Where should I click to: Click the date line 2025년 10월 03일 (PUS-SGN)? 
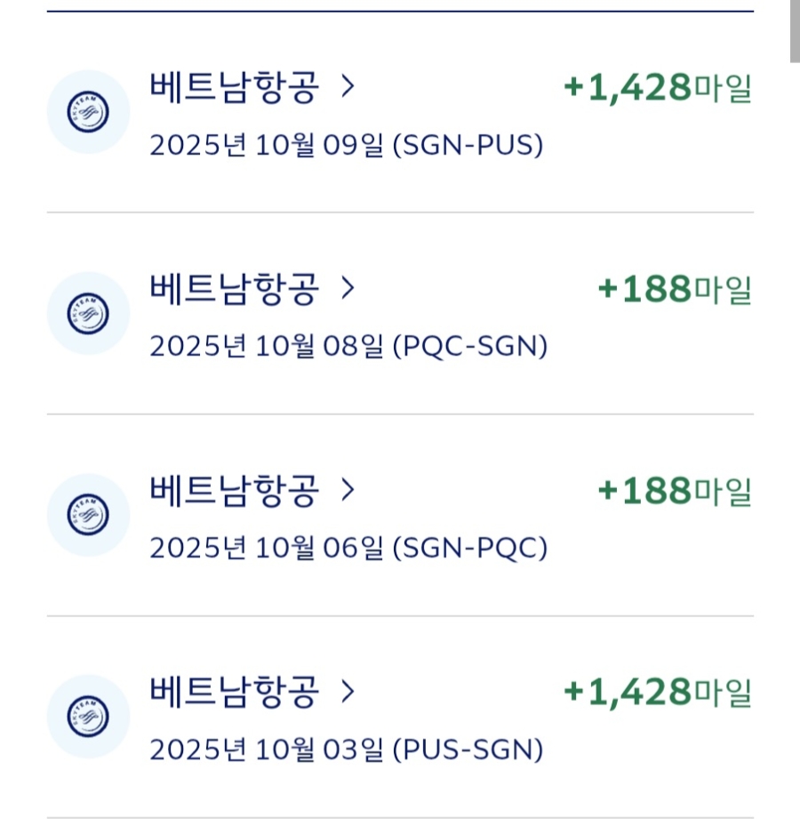click(346, 750)
